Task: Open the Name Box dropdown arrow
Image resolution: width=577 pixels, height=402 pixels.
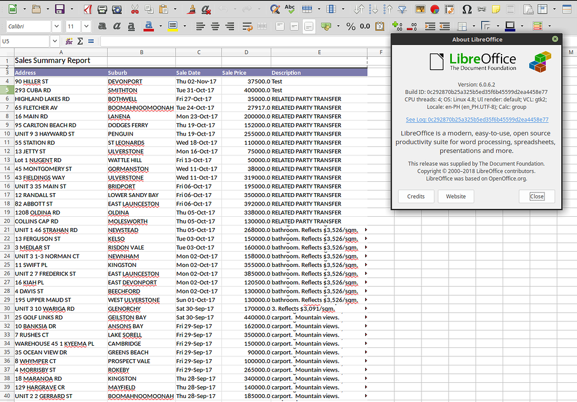Action: click(55, 41)
